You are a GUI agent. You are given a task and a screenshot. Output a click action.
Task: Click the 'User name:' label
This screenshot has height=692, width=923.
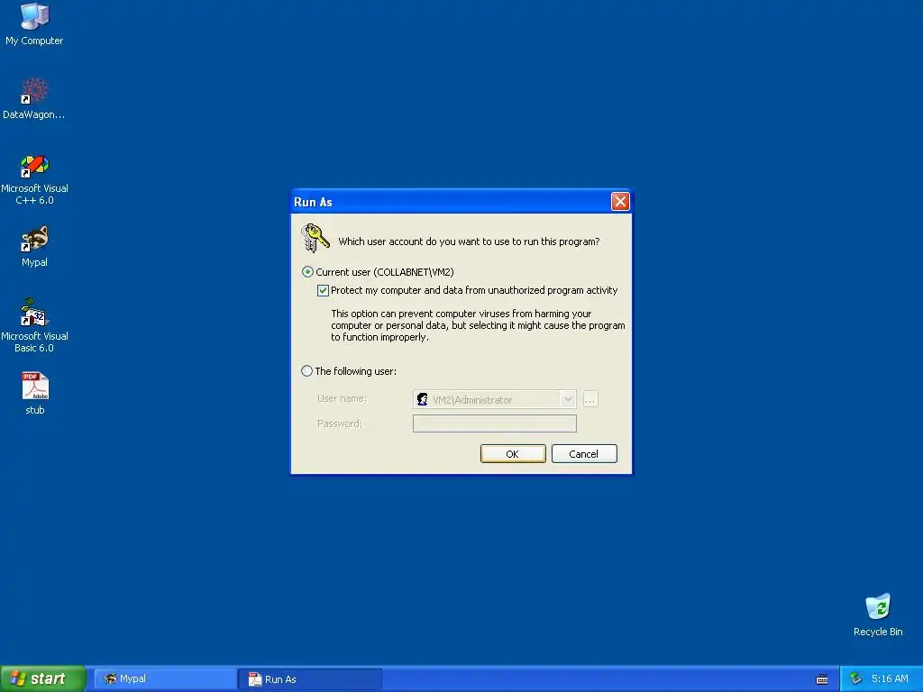pos(342,398)
